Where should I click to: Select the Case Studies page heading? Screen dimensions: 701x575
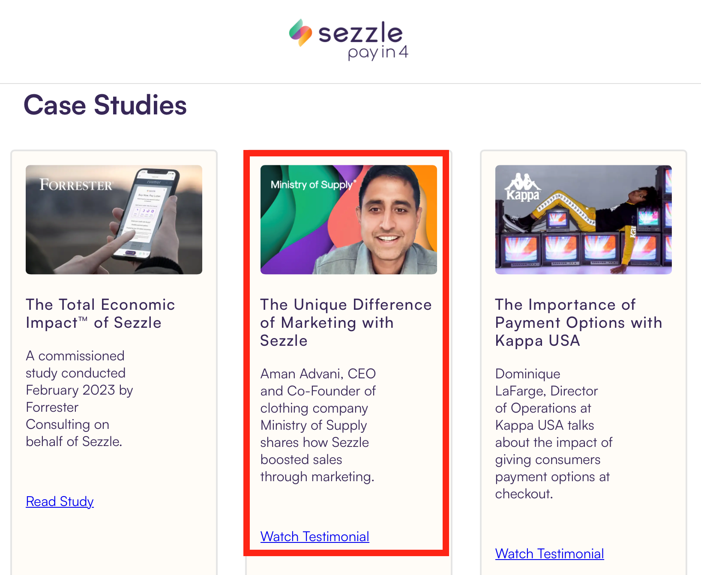click(106, 105)
